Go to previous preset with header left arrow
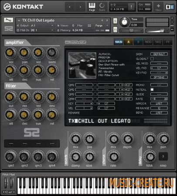The height and width of the screenshot is (196, 177). pyautogui.click(x=70, y=7)
